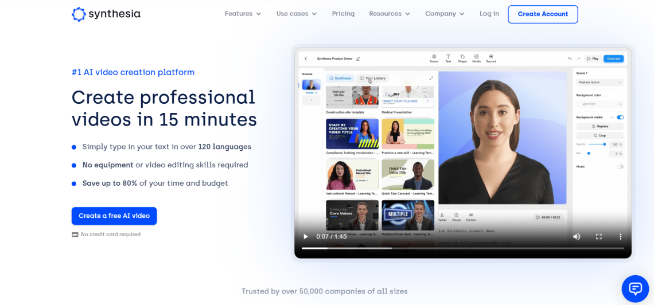
Task: Open the Pricing page
Action: [343, 14]
